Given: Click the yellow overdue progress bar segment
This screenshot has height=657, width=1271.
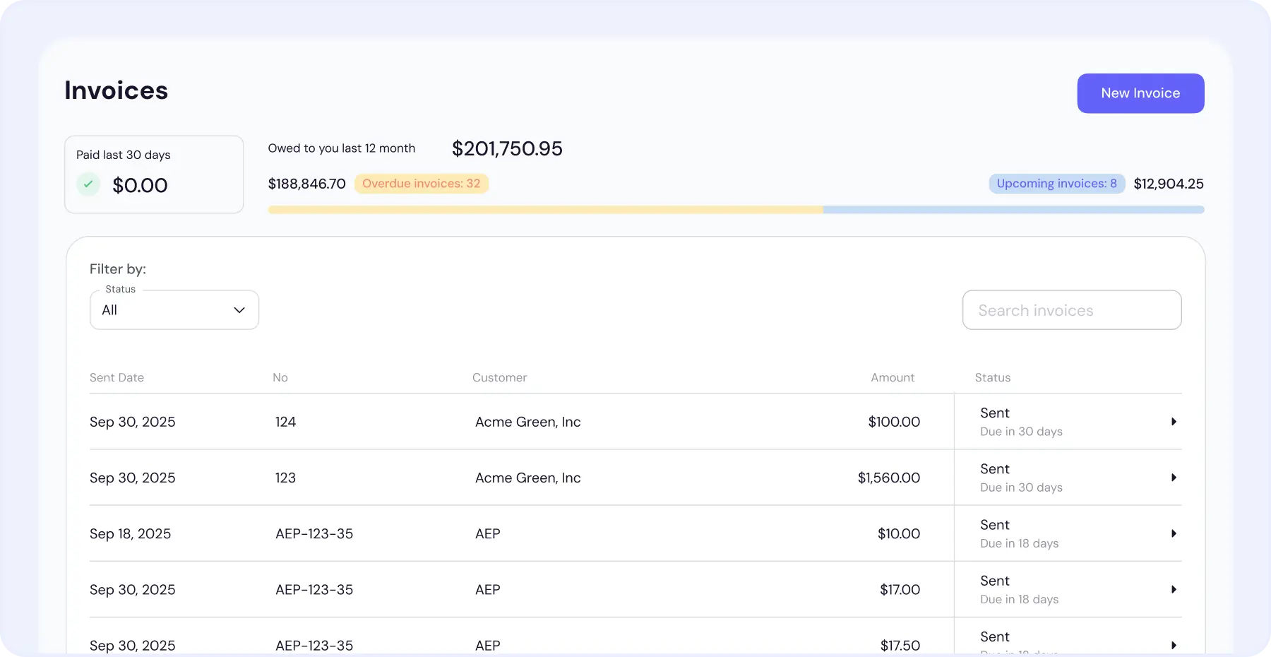Looking at the screenshot, I should coord(544,209).
